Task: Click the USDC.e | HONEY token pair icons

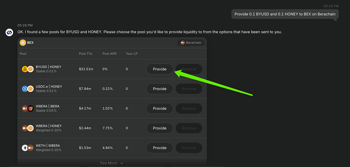Action: click(28, 89)
